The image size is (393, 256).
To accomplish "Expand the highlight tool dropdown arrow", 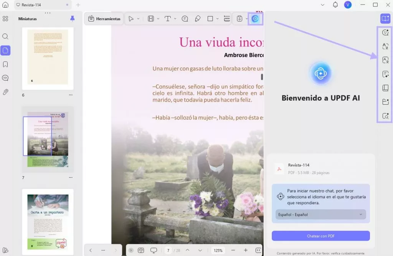I will (158, 19).
